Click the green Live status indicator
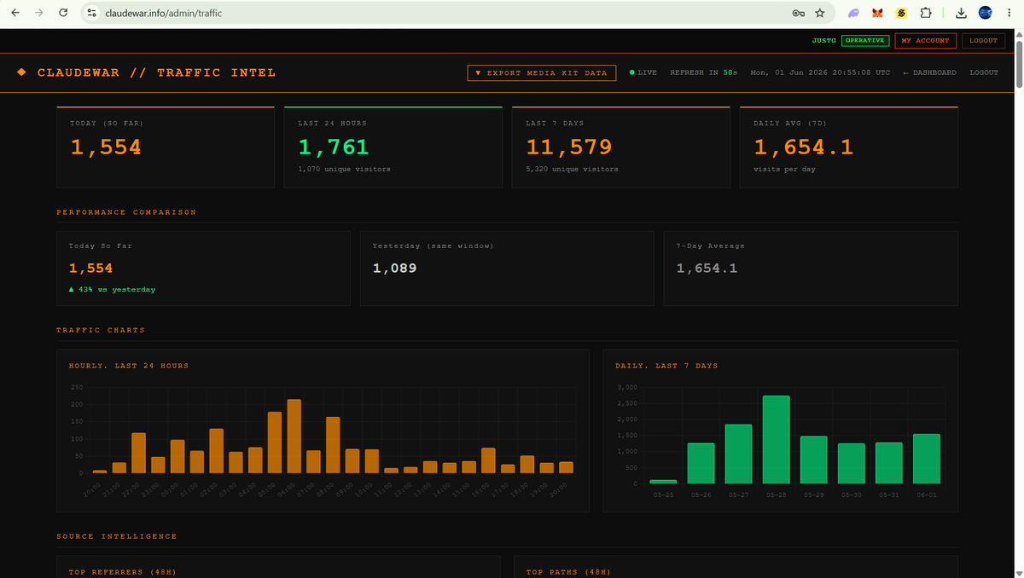 [643, 72]
